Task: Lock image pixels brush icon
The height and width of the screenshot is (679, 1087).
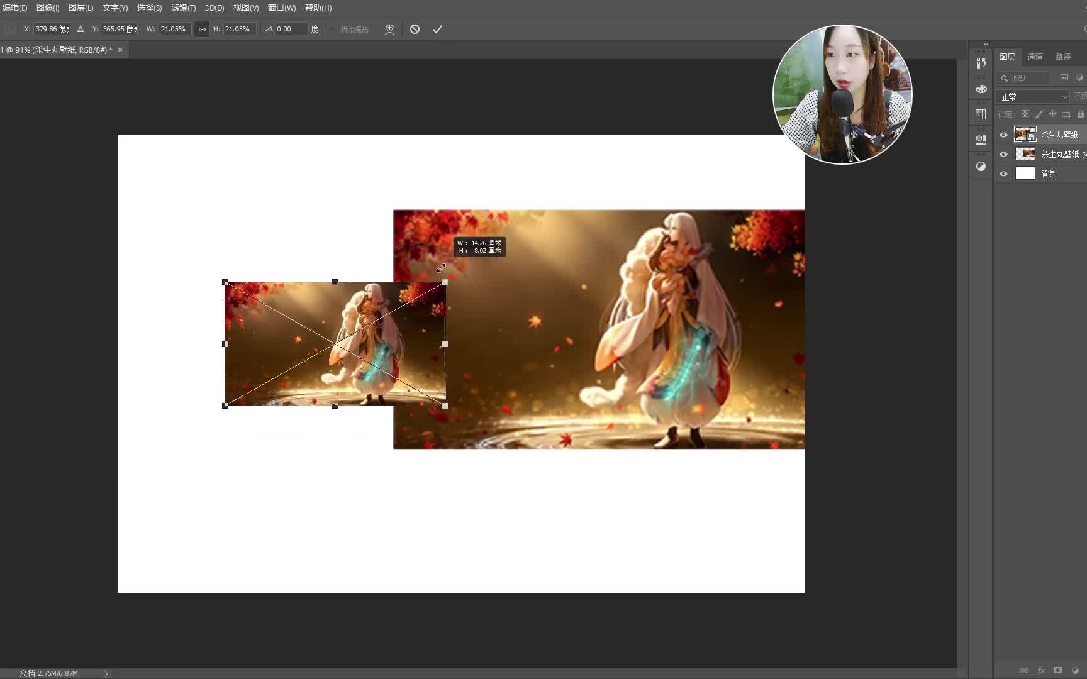Action: [1039, 114]
